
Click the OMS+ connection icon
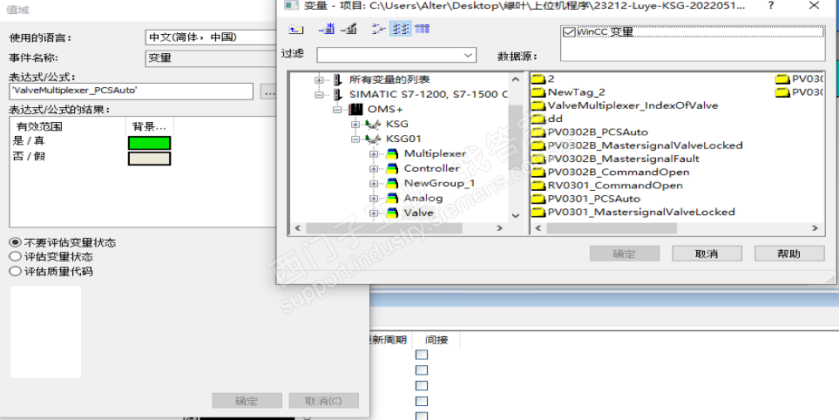(355, 109)
